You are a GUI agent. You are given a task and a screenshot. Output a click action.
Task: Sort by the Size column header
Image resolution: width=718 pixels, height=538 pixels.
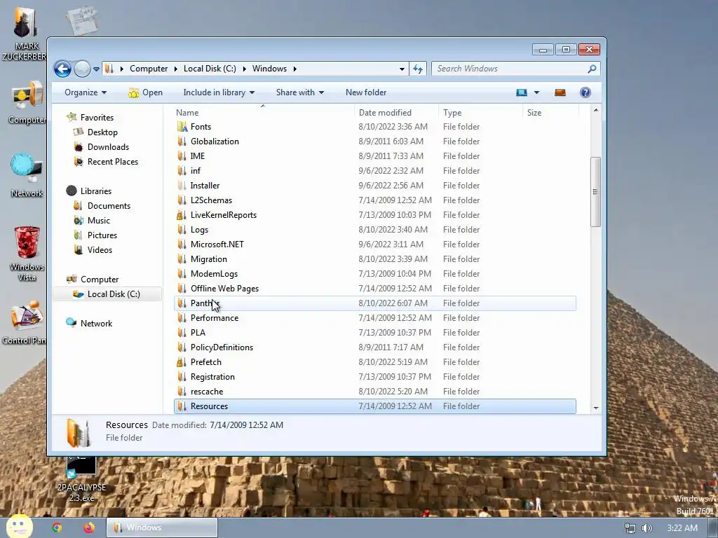tap(534, 113)
